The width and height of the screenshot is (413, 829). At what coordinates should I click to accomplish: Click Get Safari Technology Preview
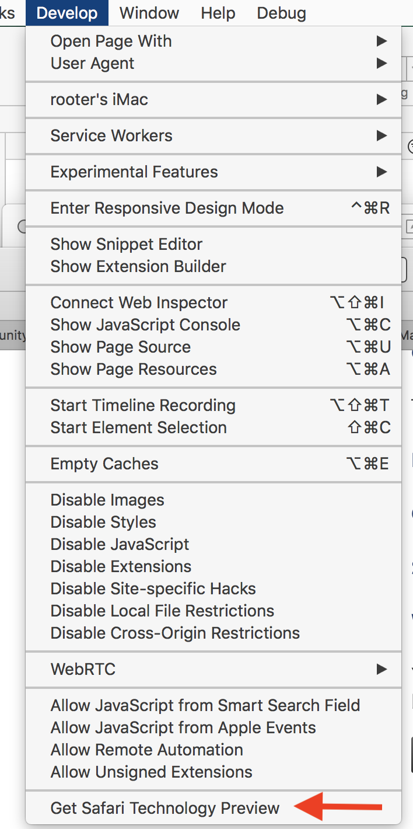click(x=165, y=809)
